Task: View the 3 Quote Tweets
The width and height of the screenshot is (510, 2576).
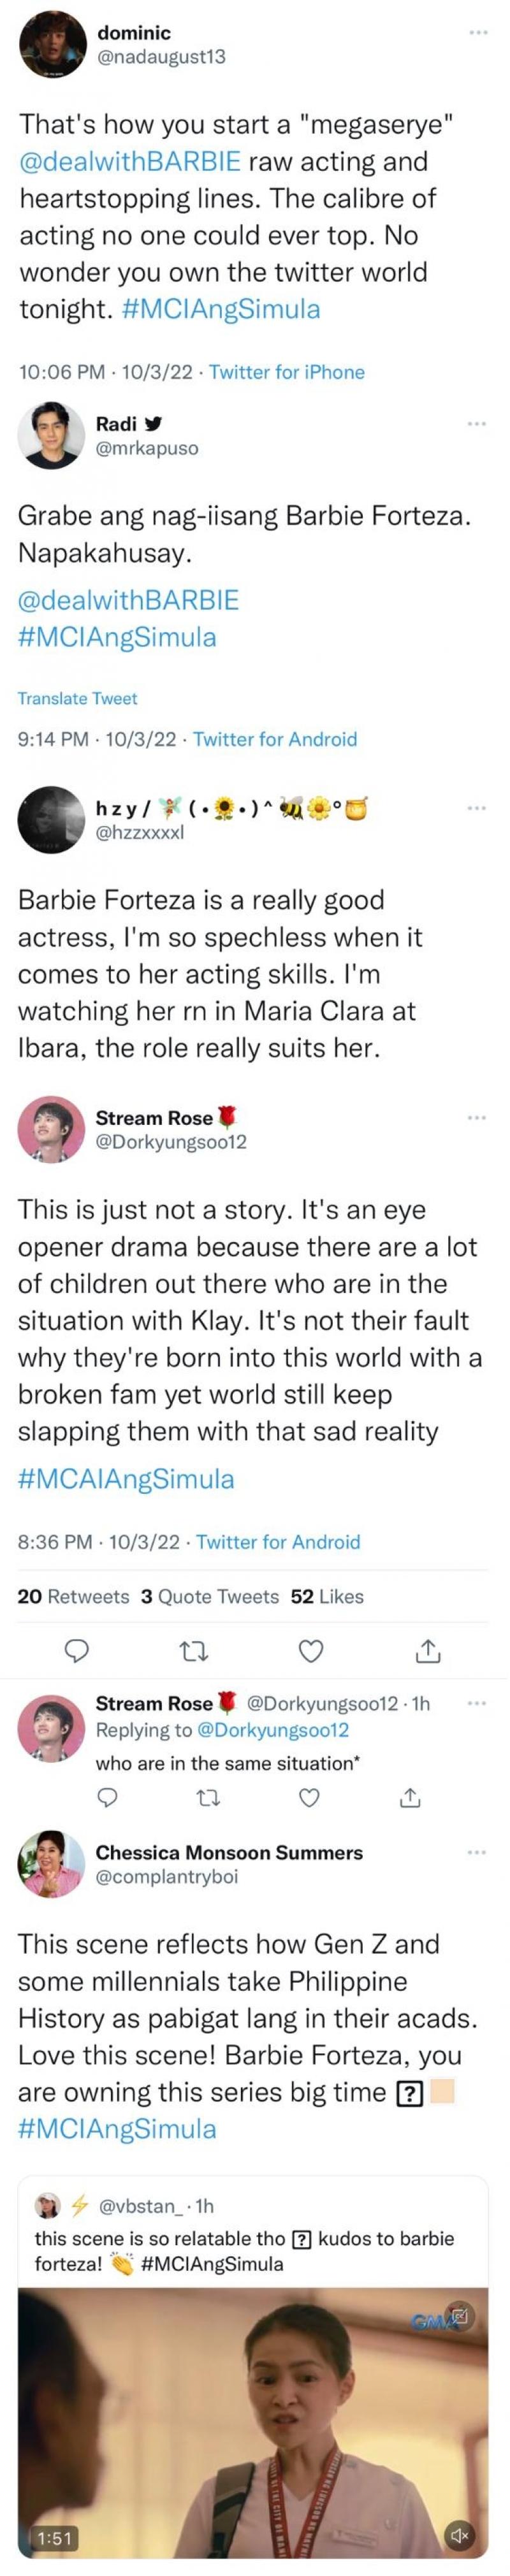Action: click(209, 1596)
